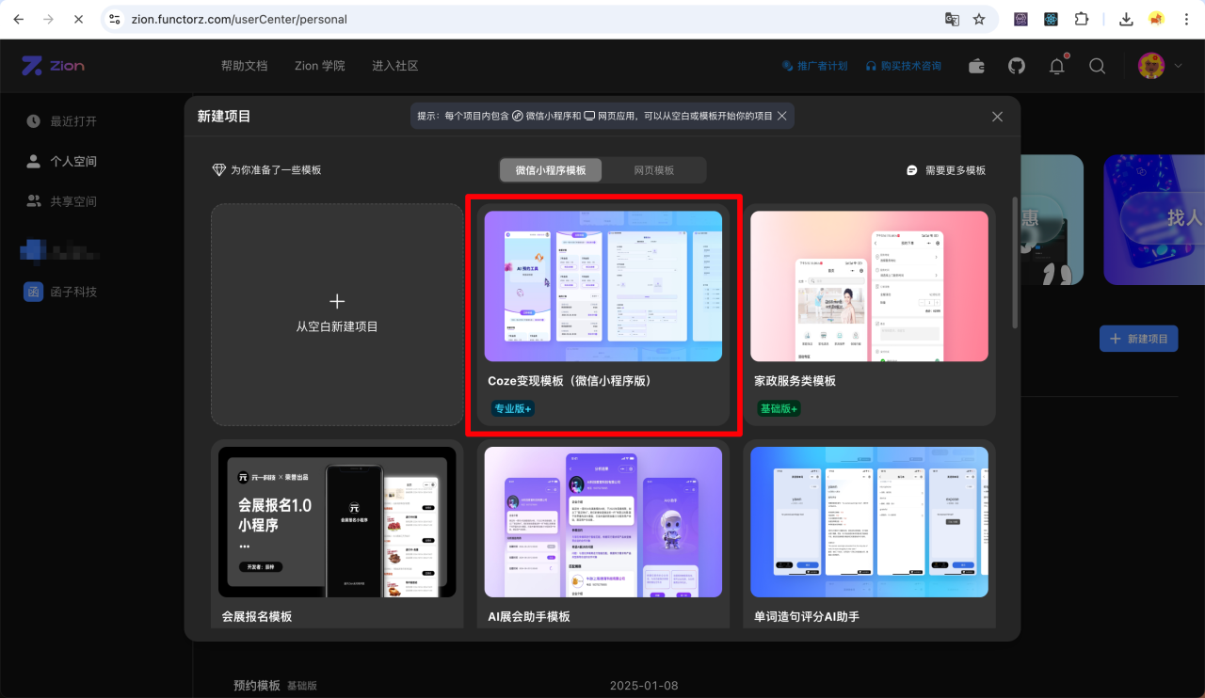
Task: Select the 会展报名模板 thumbnail
Action: coord(337,522)
